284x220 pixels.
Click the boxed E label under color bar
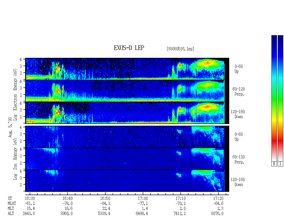coord(274,164)
